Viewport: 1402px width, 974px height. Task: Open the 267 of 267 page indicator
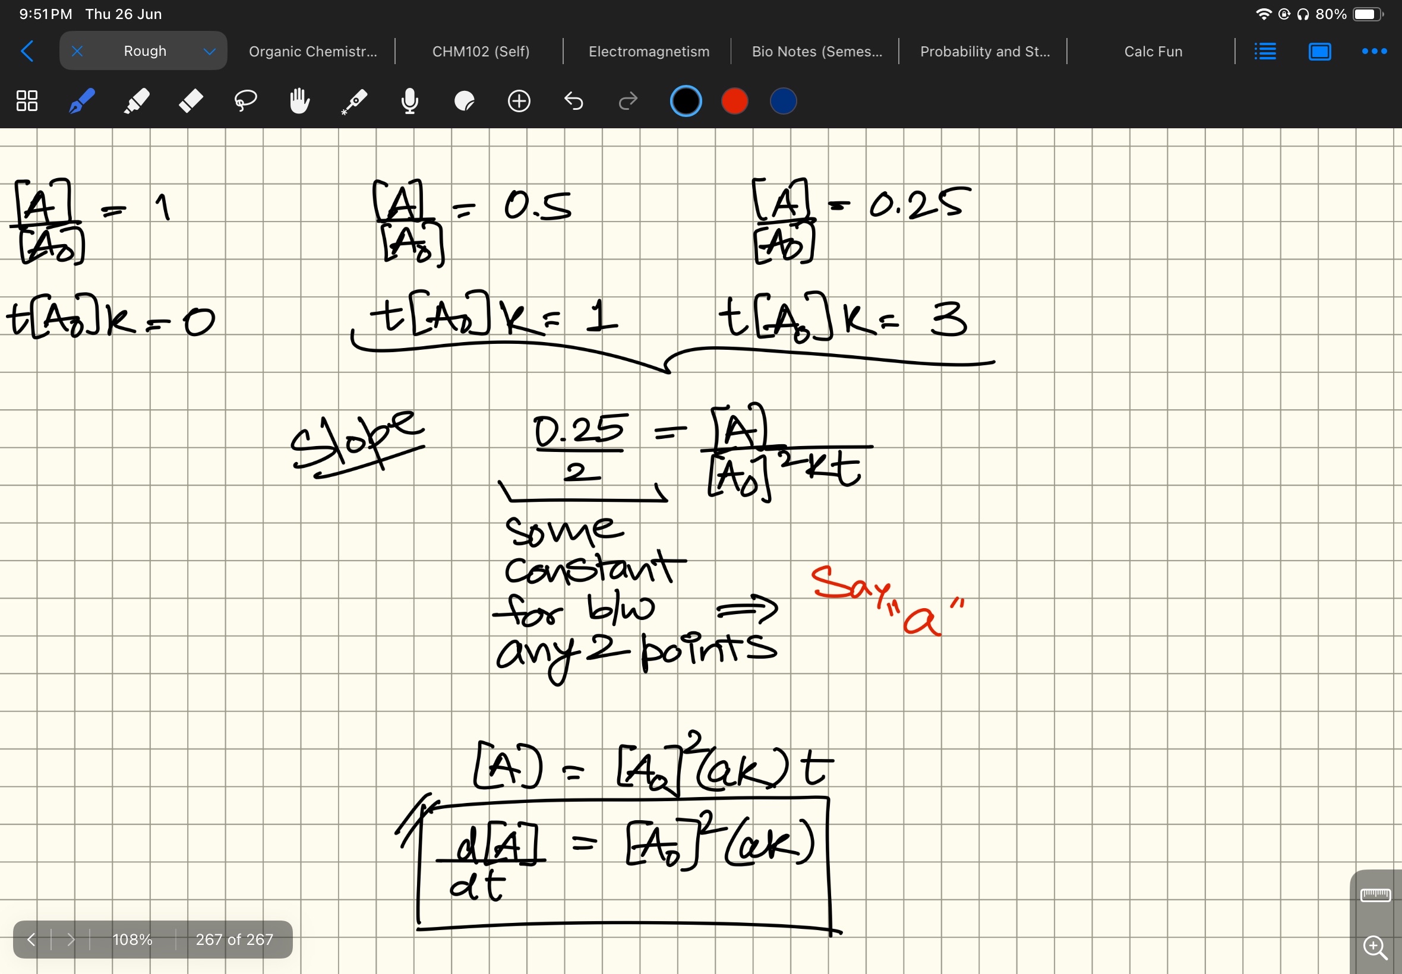(235, 939)
